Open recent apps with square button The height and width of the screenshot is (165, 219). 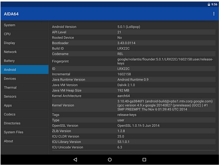tap(144, 160)
